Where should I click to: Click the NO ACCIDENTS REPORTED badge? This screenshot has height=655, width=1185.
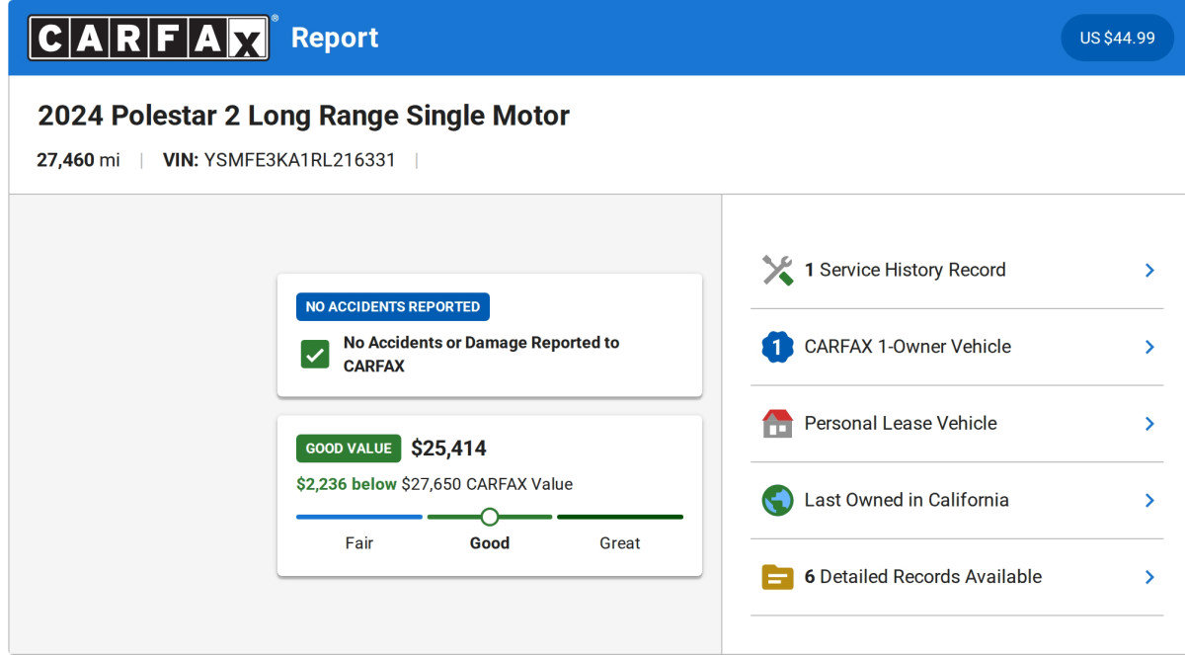coord(393,307)
